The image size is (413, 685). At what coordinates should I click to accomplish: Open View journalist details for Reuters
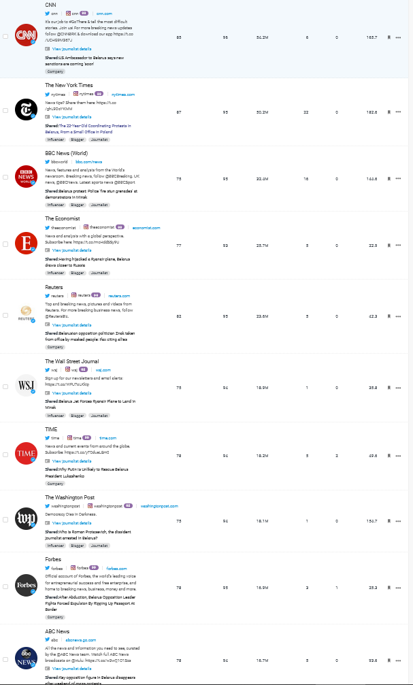click(x=71, y=325)
